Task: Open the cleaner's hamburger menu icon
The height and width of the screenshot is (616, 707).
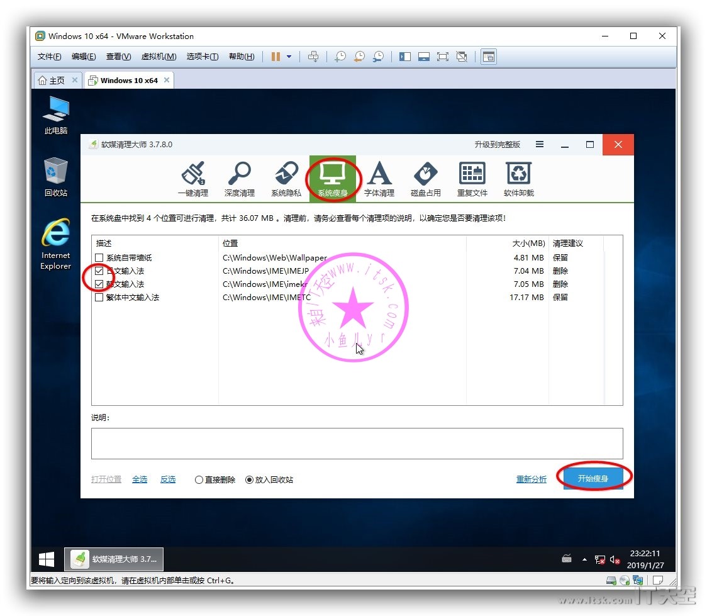Action: [539, 144]
